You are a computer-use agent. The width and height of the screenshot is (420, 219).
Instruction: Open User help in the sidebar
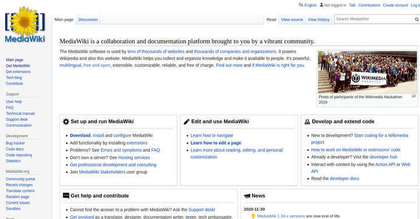pyautogui.click(x=13, y=102)
